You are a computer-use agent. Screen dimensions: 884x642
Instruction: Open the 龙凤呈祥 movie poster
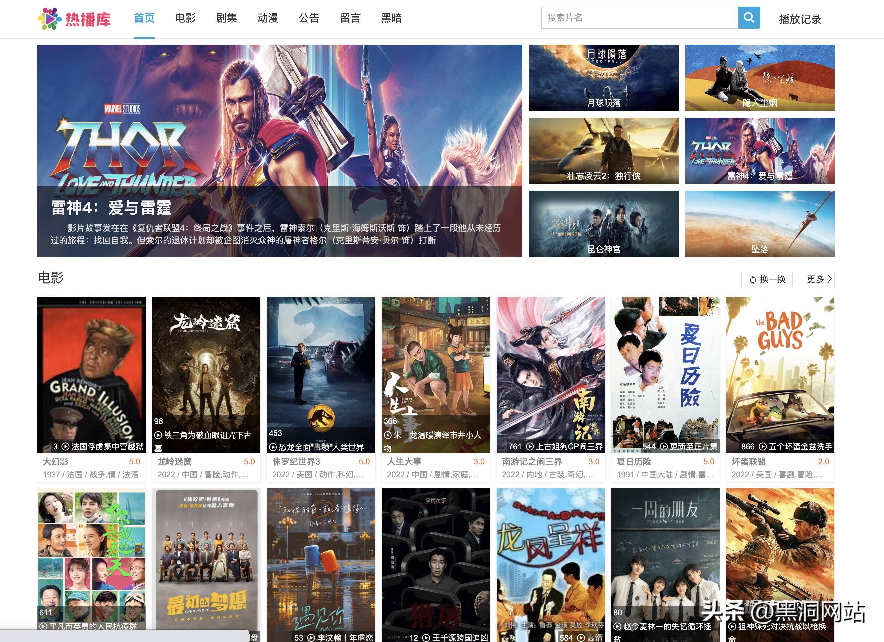coord(550,565)
